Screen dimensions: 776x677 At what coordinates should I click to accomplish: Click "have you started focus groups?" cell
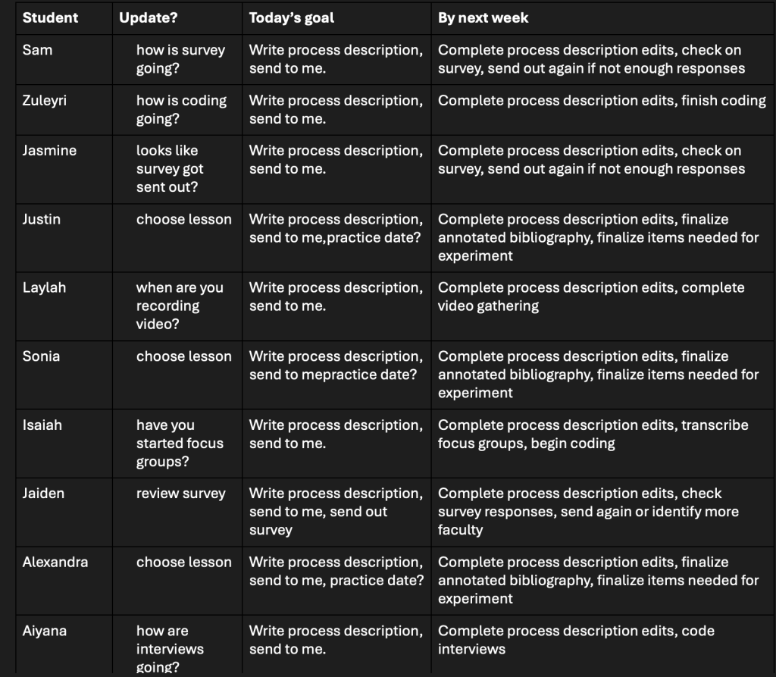[x=180, y=443]
